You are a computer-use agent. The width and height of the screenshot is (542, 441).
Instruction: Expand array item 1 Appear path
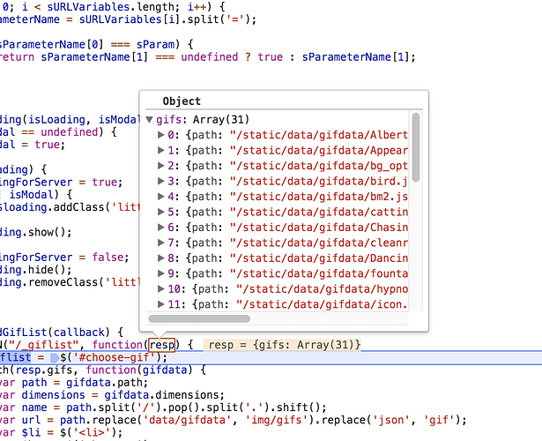pyautogui.click(x=160, y=150)
